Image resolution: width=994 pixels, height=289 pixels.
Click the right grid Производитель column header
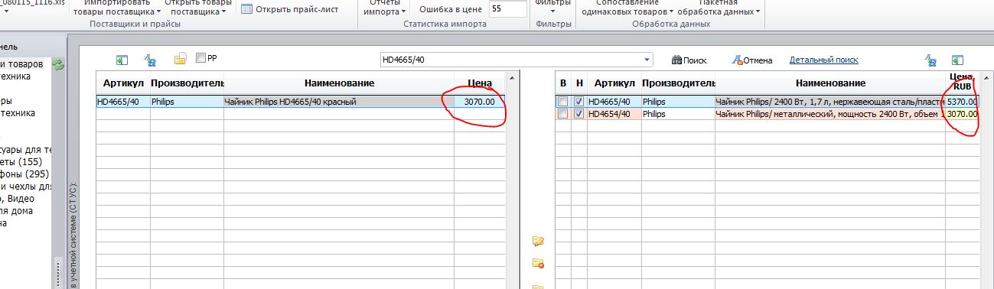tap(678, 83)
